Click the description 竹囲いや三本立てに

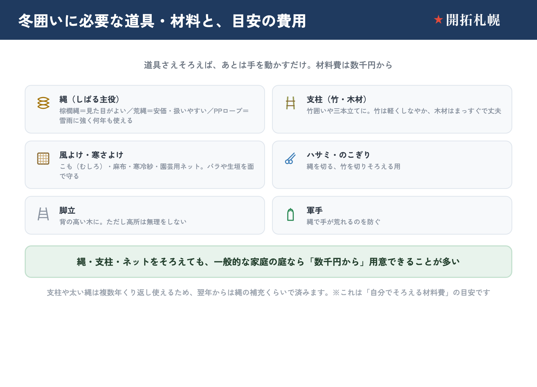tap(404, 111)
